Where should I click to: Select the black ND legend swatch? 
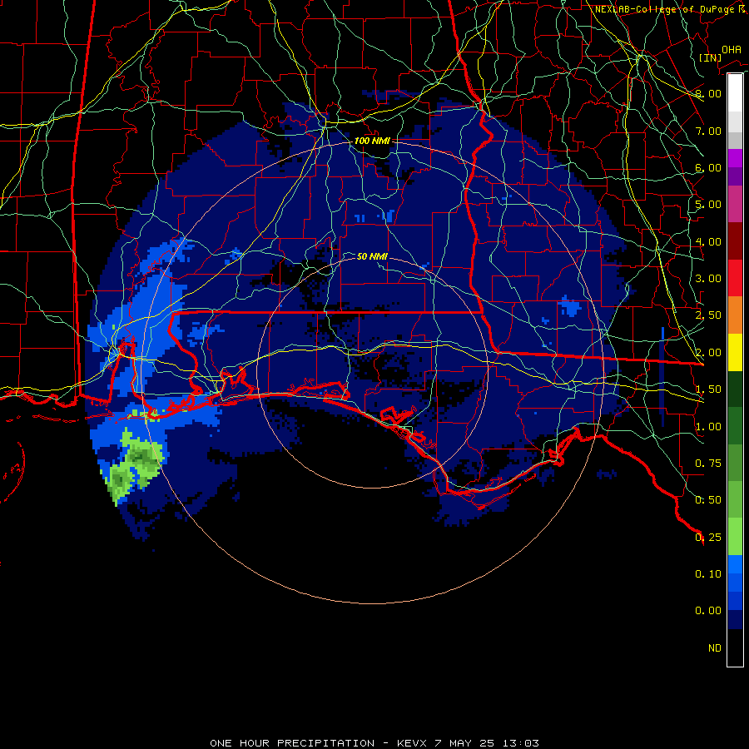point(735,647)
